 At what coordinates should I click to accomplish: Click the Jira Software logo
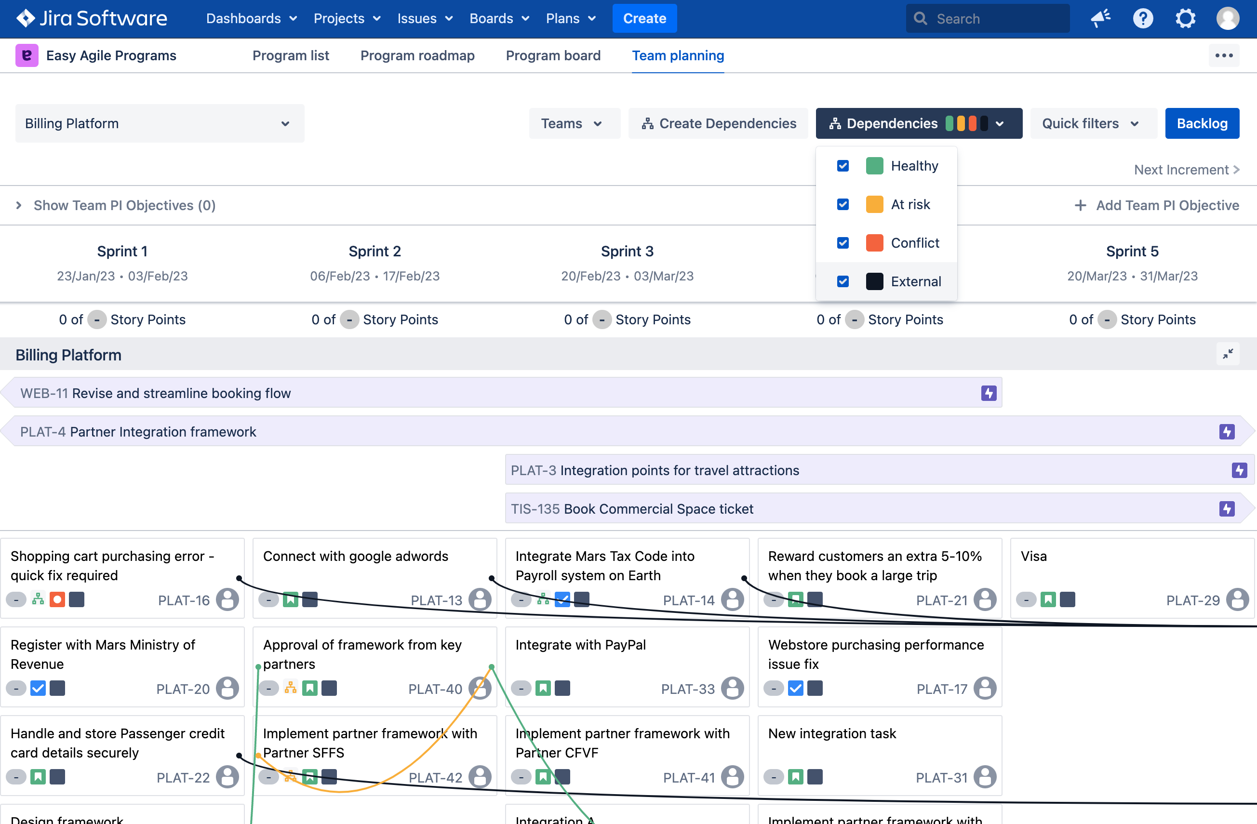[92, 18]
